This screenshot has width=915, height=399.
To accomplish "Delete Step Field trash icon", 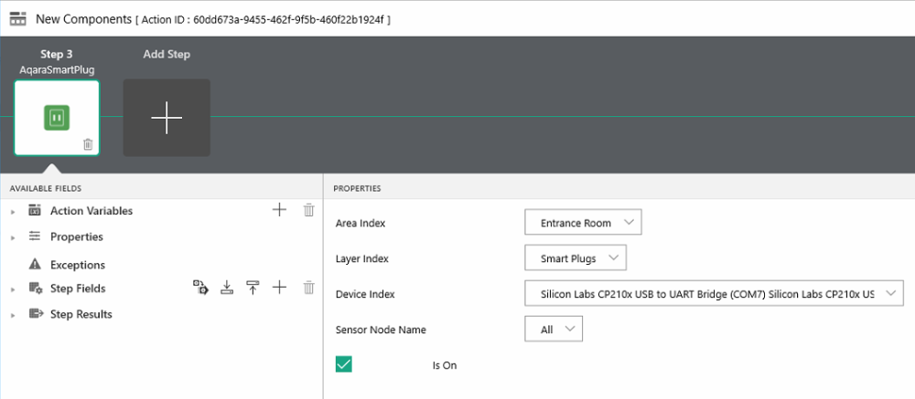I will (x=308, y=288).
